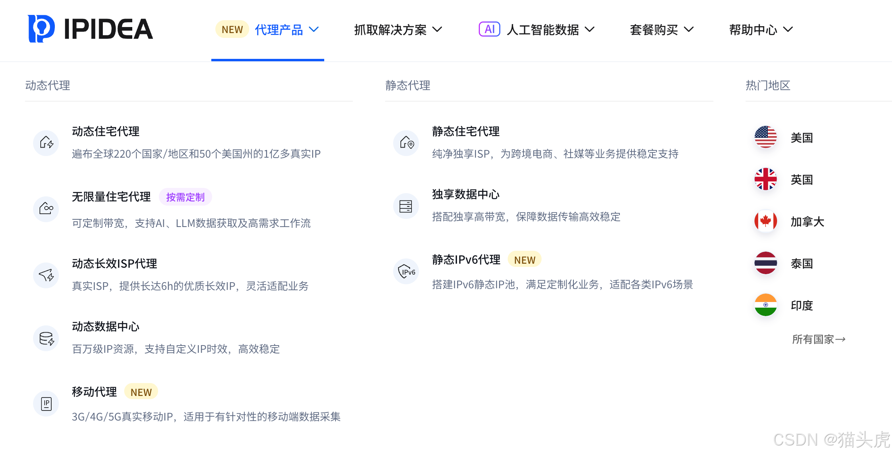Expand the 帮助中心 menu chevron
Image resolution: width=892 pixels, height=454 pixels.
[788, 29]
